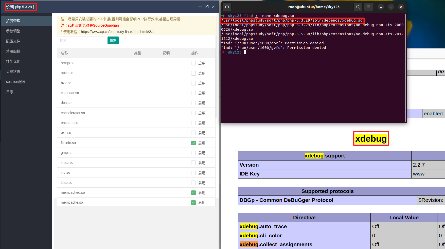Click the extension search input field
This screenshot has height=249, width=445.
pos(81,40)
